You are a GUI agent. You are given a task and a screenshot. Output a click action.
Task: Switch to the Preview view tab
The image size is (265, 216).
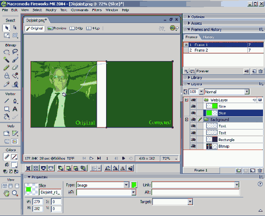click(57, 28)
